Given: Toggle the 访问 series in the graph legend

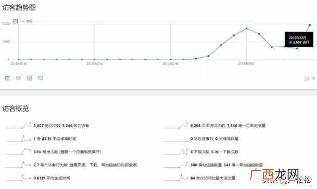Looking at the screenshot, I should click(27, 21).
